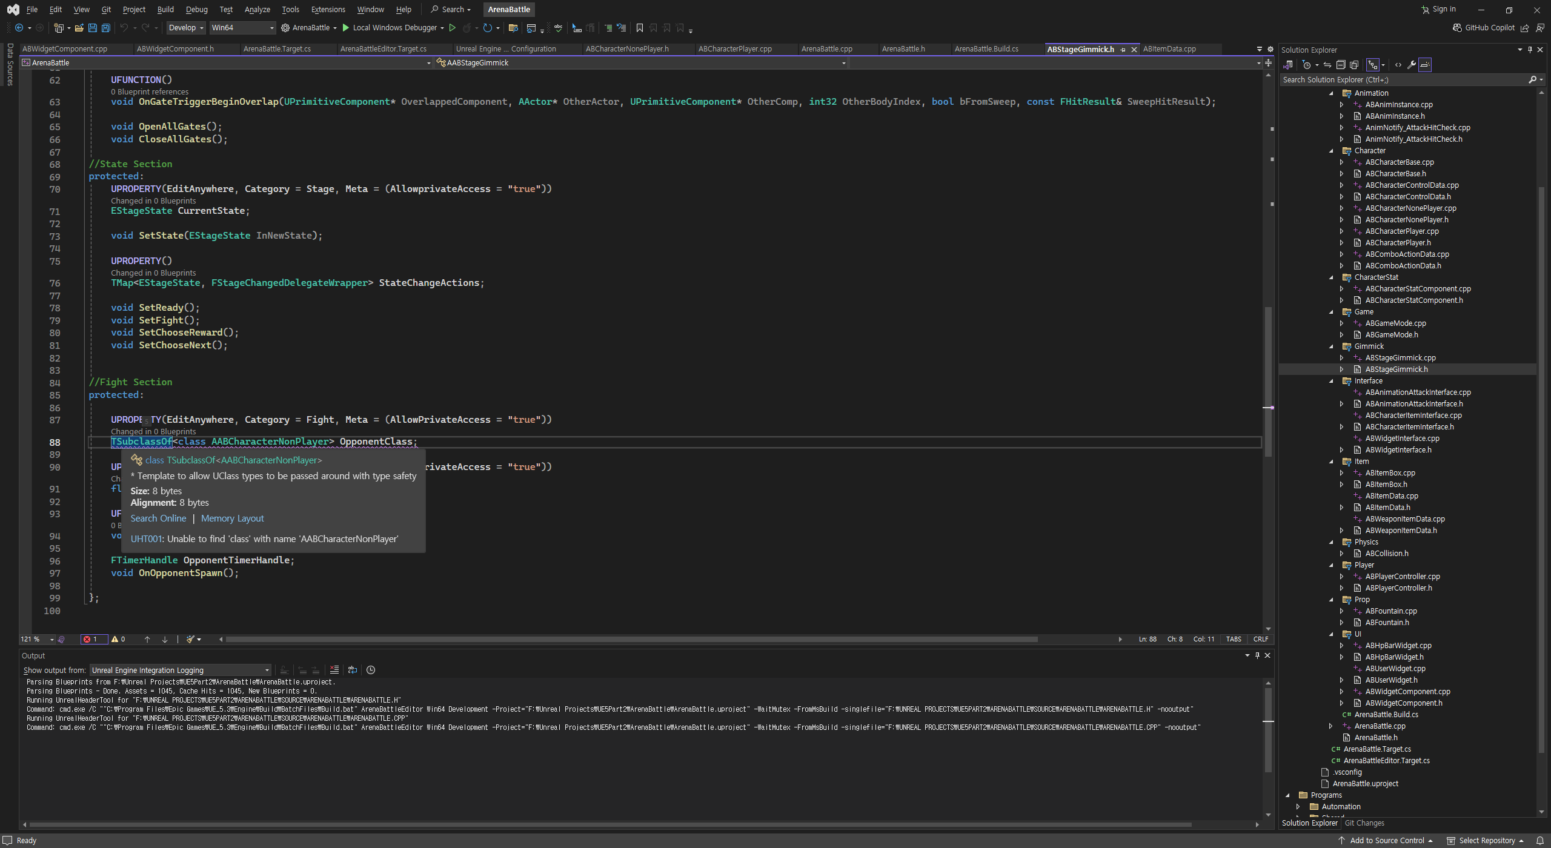Select ABGameMode.h in Solution Explorer

tap(1391, 335)
